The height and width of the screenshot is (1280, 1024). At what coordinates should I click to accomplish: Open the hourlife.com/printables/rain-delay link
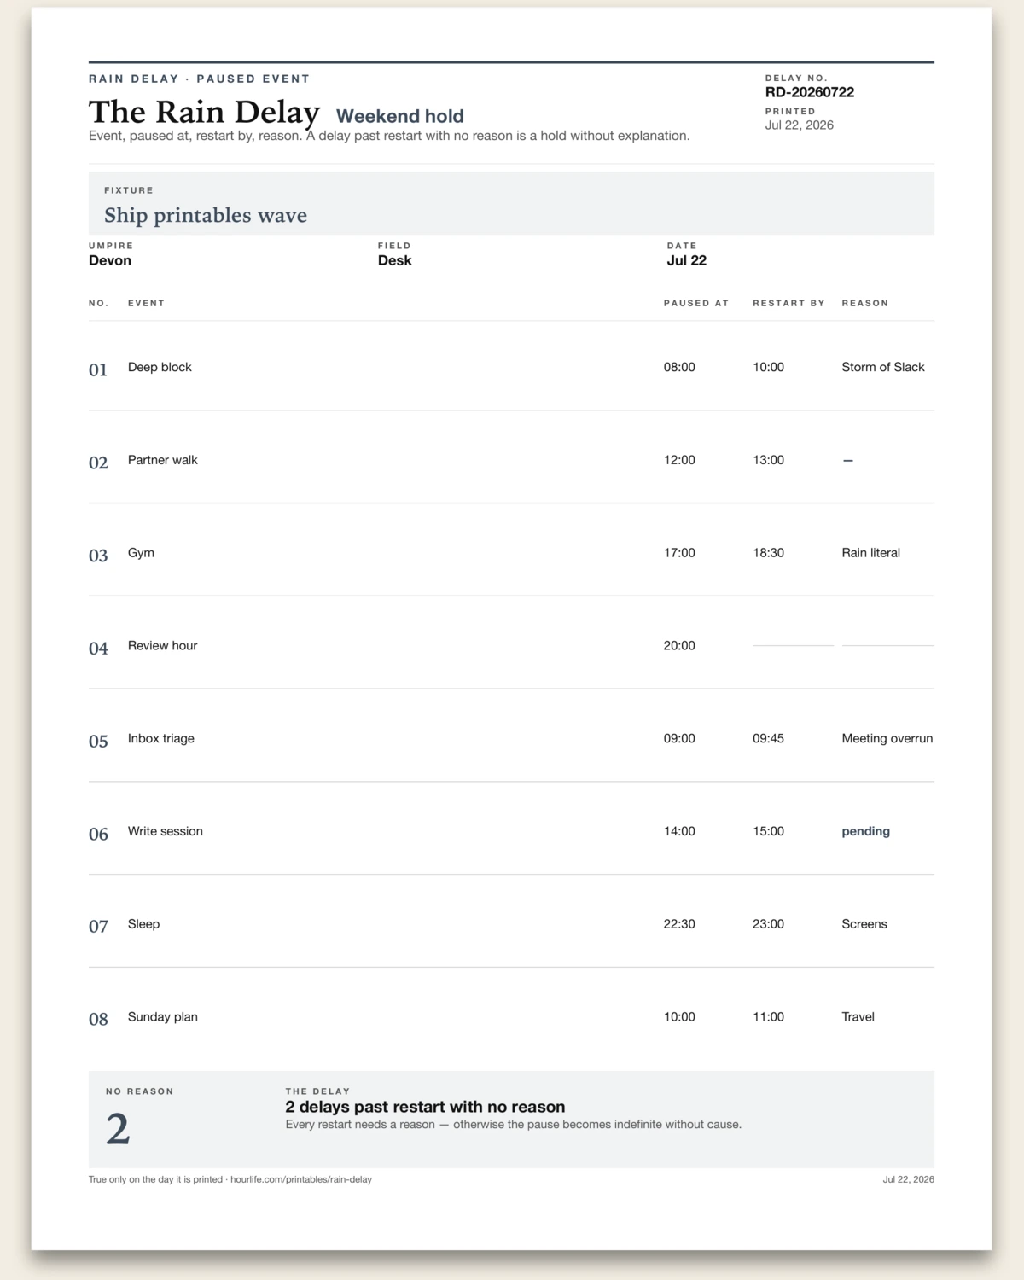click(301, 1179)
